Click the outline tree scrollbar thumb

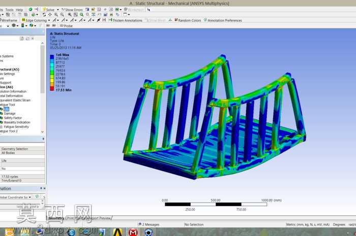pyautogui.click(x=42, y=69)
